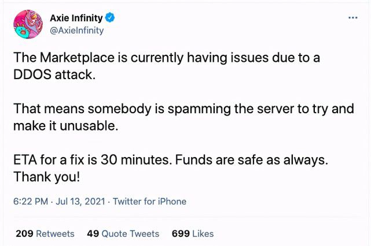Click the blue verified badge
The image size is (371, 246).
(110, 18)
